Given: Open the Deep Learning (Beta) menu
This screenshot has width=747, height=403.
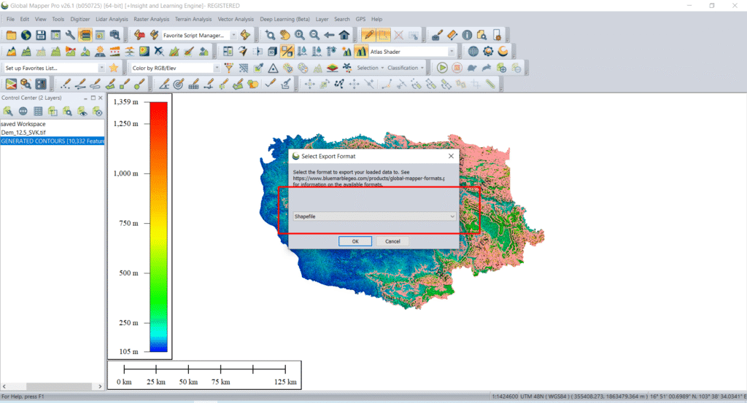Looking at the screenshot, I should pyautogui.click(x=285, y=19).
